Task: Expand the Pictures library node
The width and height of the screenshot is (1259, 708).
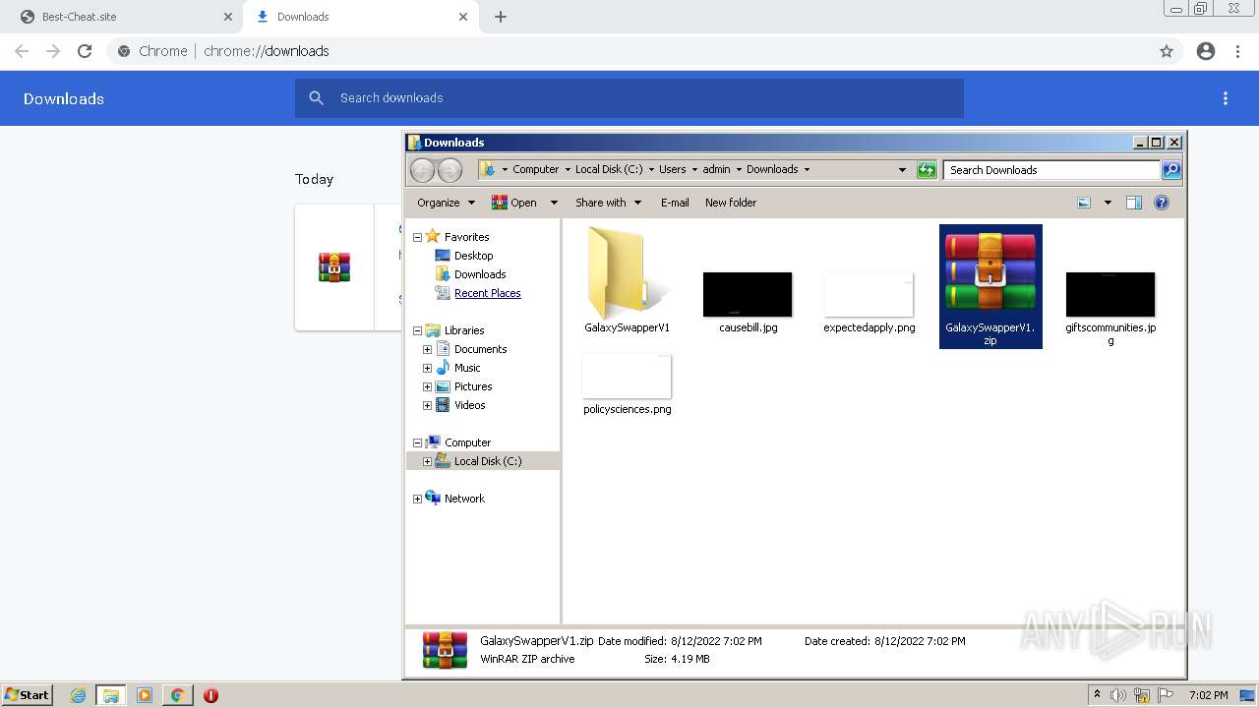Action: (x=427, y=386)
